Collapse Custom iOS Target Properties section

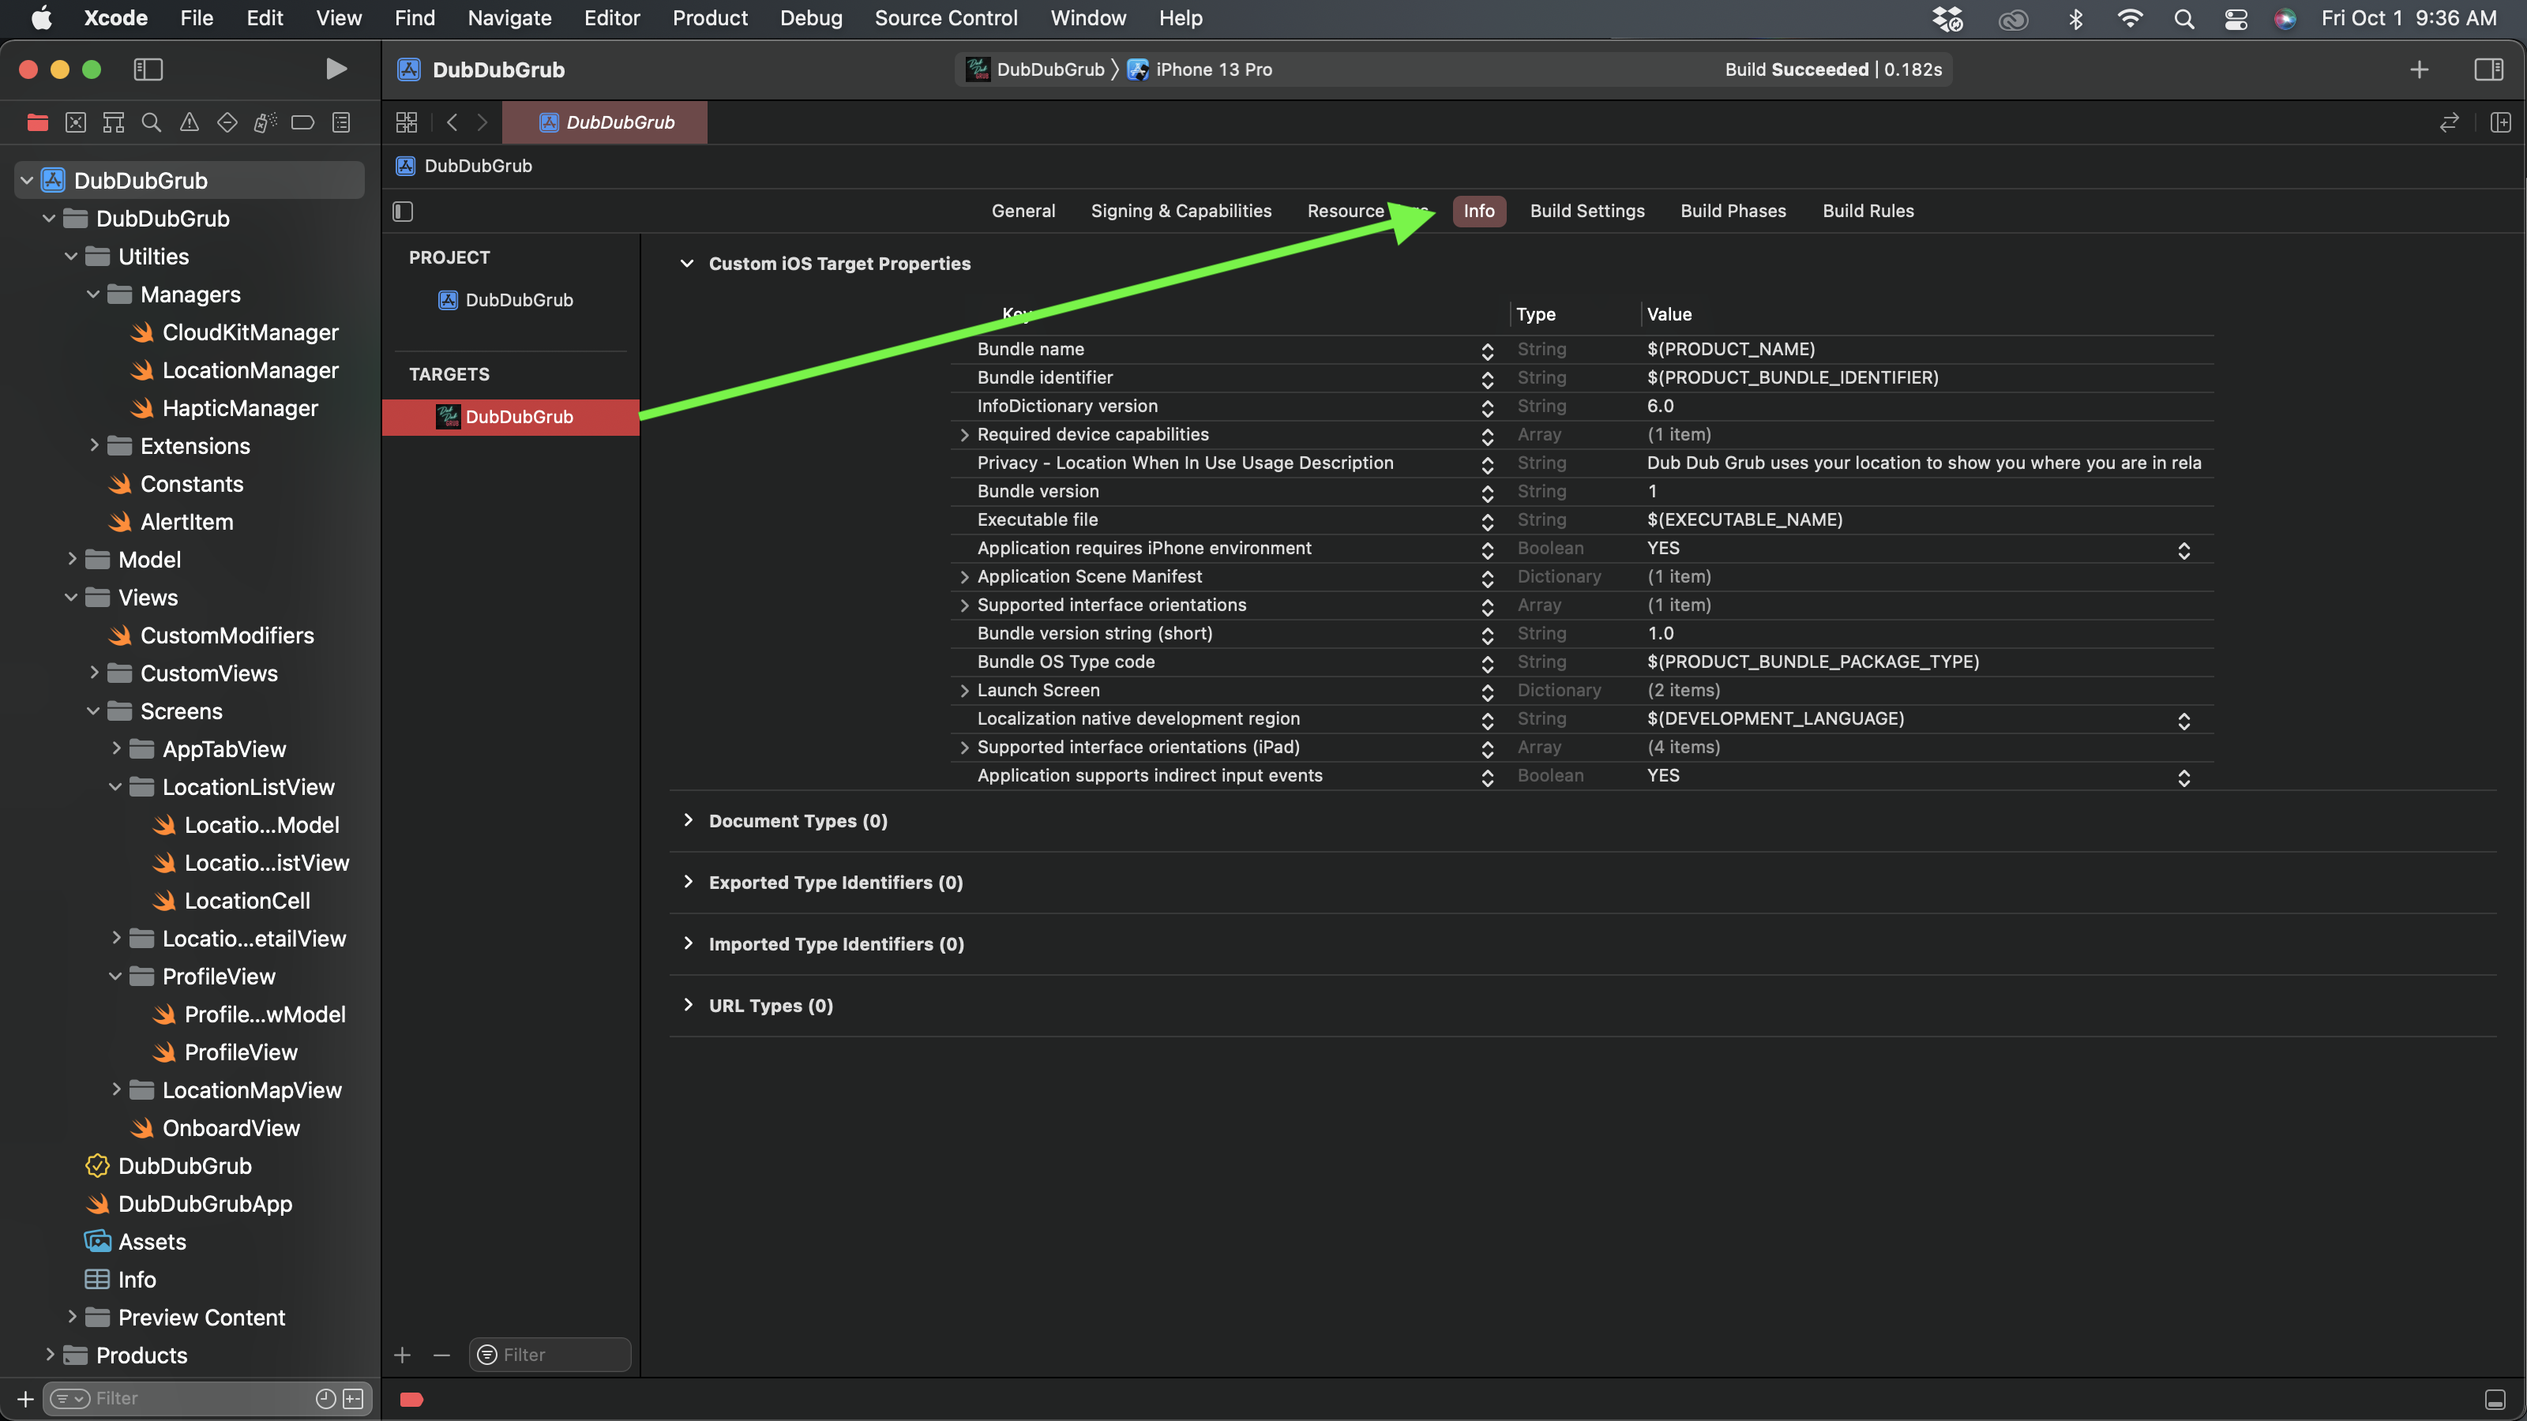[687, 264]
